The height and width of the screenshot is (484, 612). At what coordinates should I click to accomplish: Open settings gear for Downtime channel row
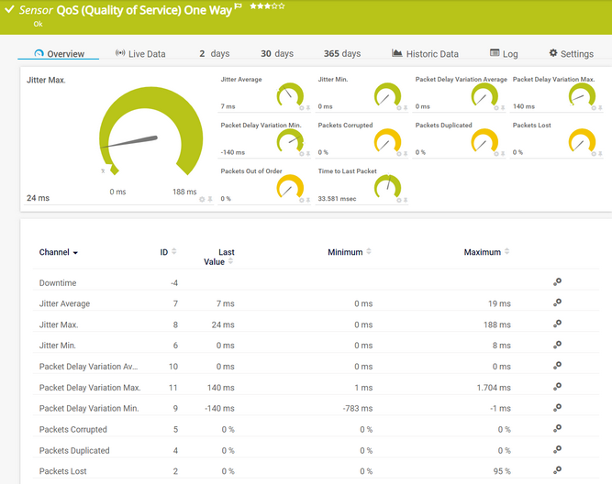[x=557, y=282]
